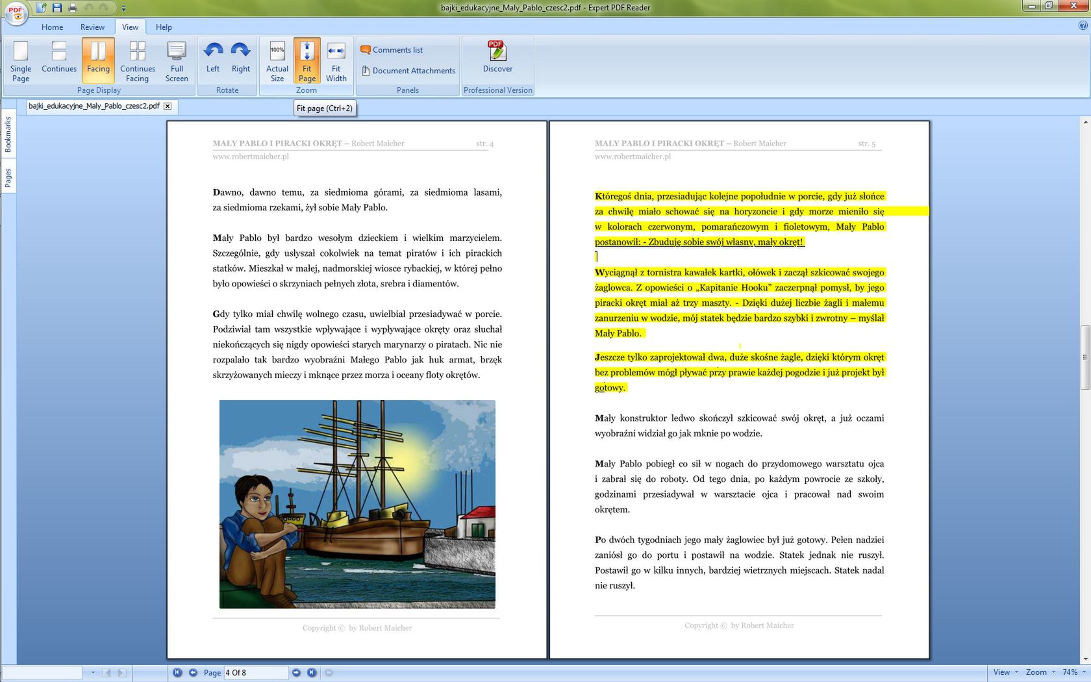
Task: Click the www.robertmaicher.pl text on page 5
Action: click(633, 157)
